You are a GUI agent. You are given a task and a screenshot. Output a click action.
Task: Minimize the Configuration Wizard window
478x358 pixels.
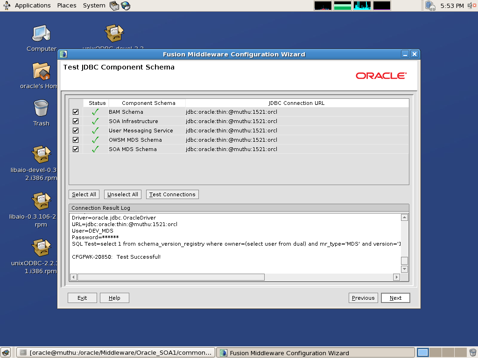405,54
